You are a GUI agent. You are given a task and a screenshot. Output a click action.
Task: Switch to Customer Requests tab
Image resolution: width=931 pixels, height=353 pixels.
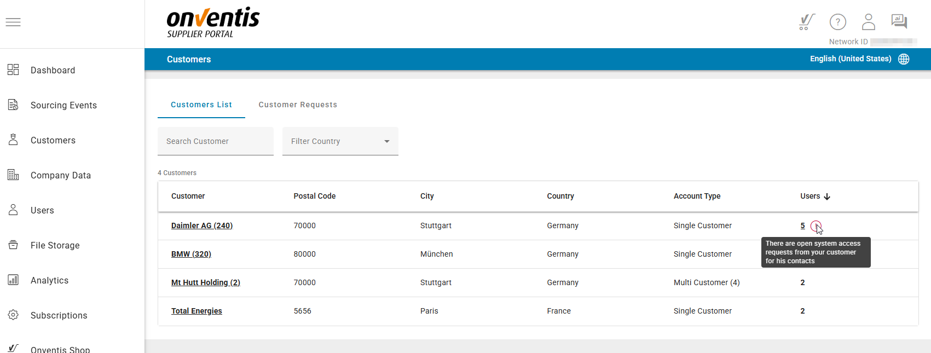(298, 105)
